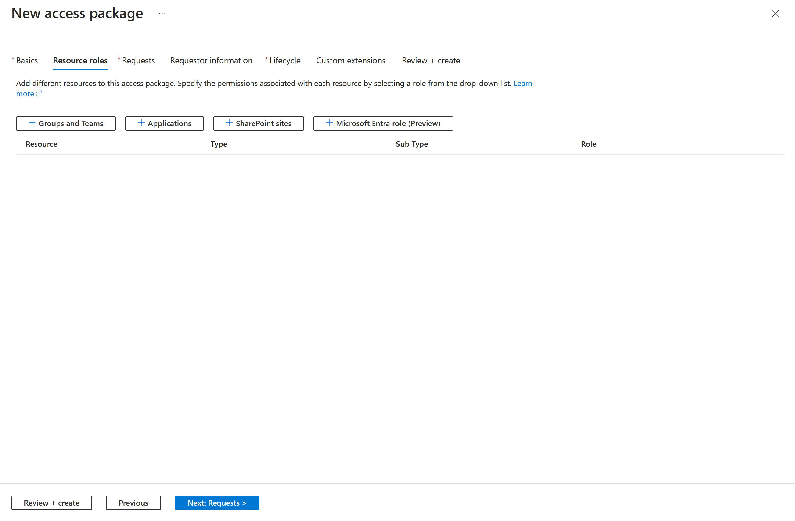Click the ellipsis menu icon
This screenshot has width=795, height=521.
(162, 13)
